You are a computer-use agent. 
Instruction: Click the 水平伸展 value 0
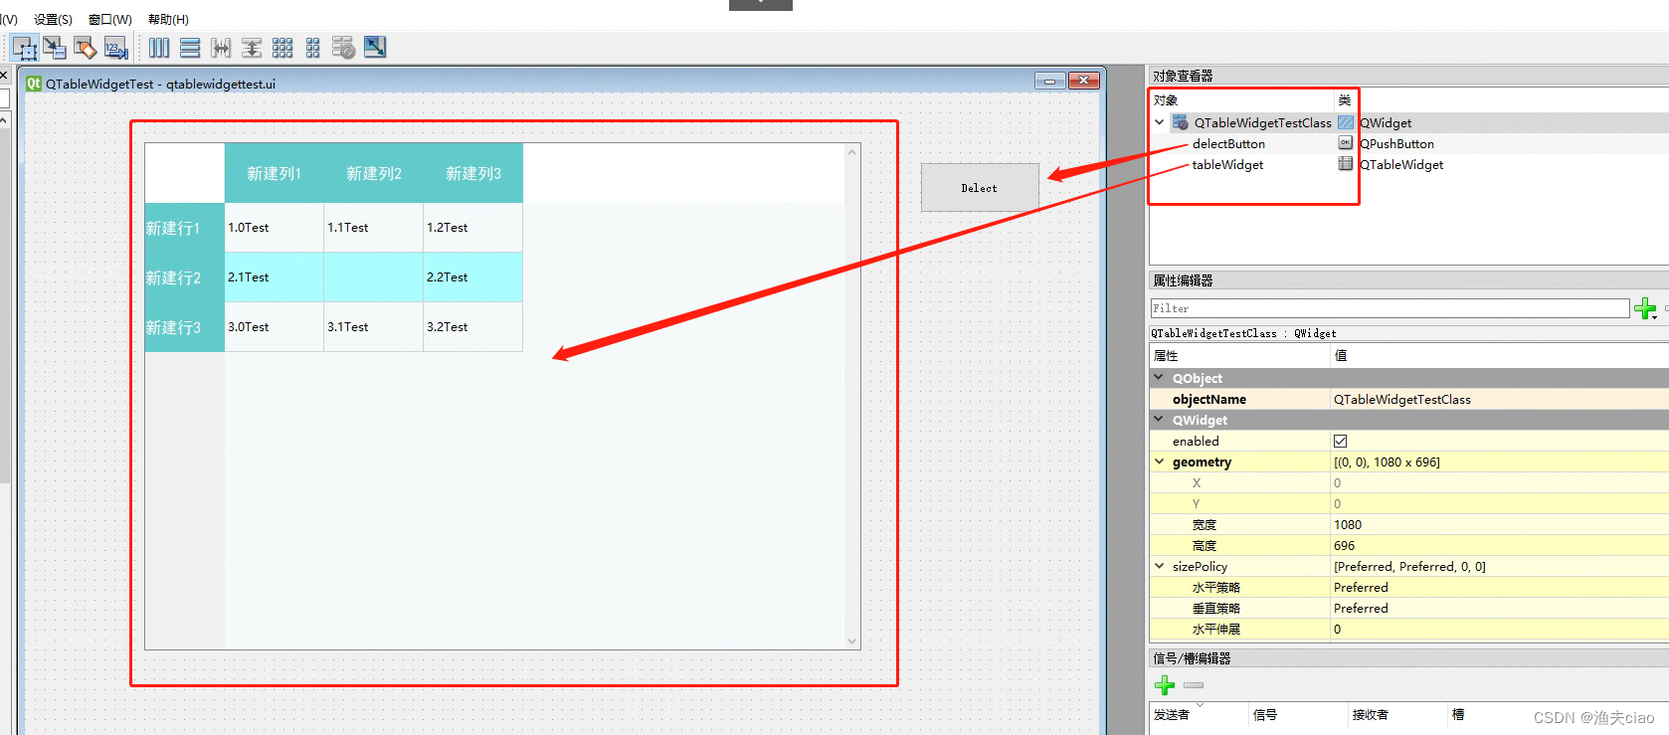point(1338,629)
